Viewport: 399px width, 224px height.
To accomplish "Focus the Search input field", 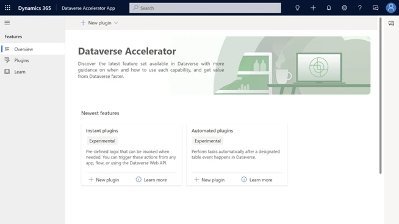I will (205, 8).
